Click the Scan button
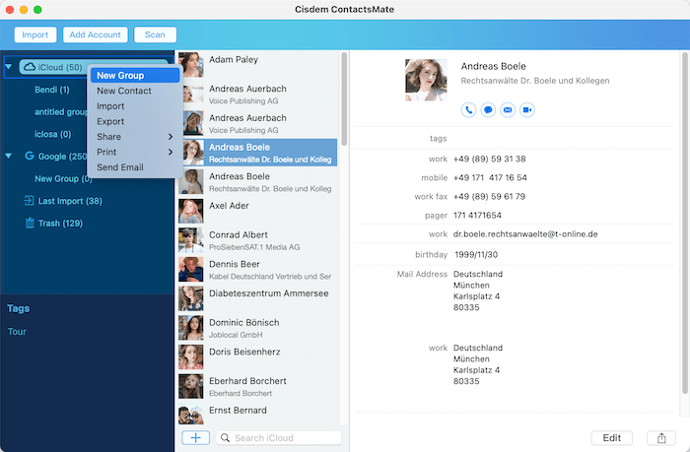 pyautogui.click(x=155, y=34)
